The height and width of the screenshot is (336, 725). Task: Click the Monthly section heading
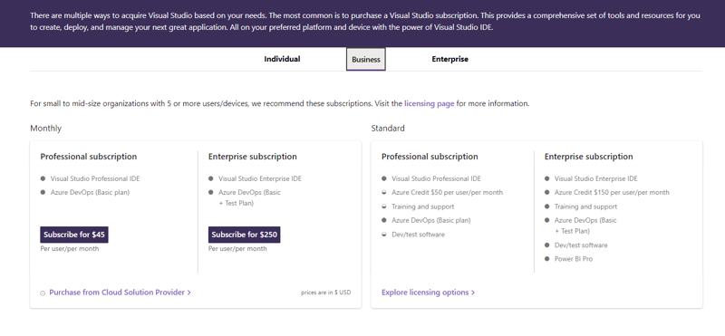[46, 129]
